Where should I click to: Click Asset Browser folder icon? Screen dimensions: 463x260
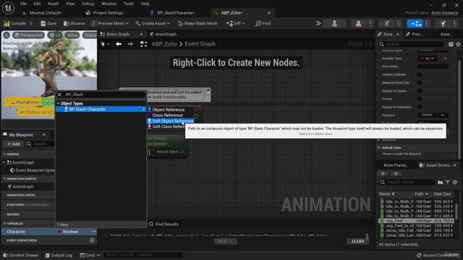pyautogui.click(x=440, y=182)
